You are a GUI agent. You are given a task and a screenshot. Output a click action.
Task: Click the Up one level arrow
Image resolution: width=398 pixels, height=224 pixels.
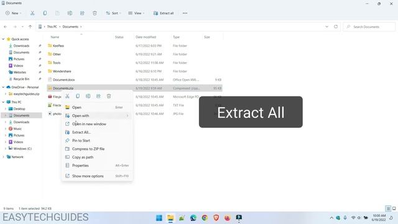click(30, 27)
